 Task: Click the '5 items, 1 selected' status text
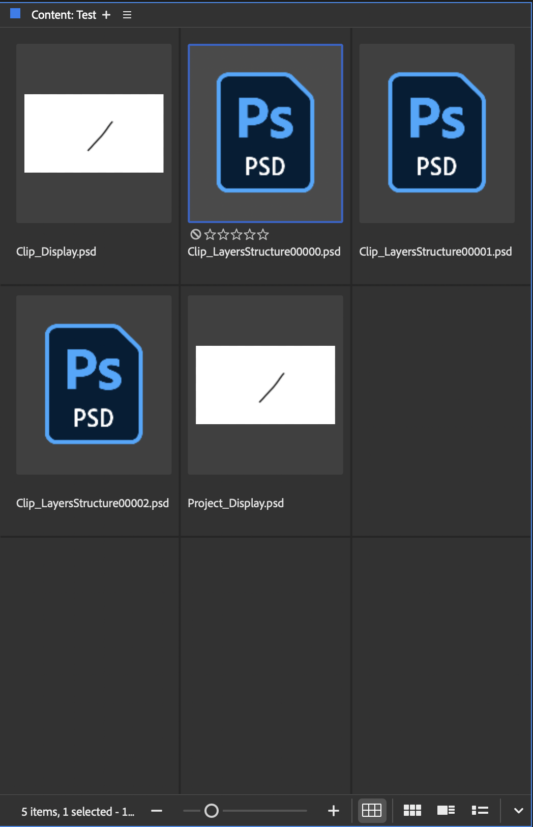coord(77,812)
